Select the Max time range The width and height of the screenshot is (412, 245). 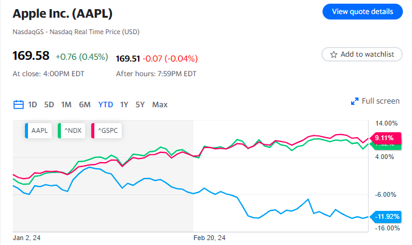pos(160,104)
